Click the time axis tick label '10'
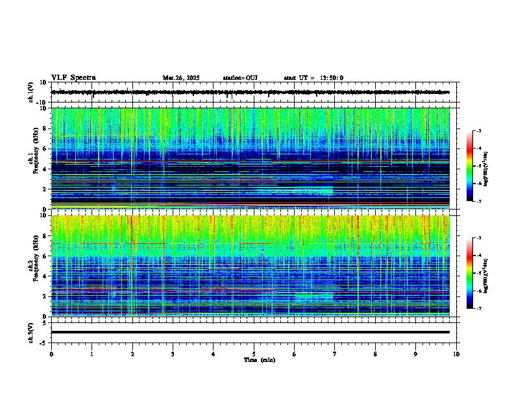This screenshot has width=514, height=397. (456, 354)
